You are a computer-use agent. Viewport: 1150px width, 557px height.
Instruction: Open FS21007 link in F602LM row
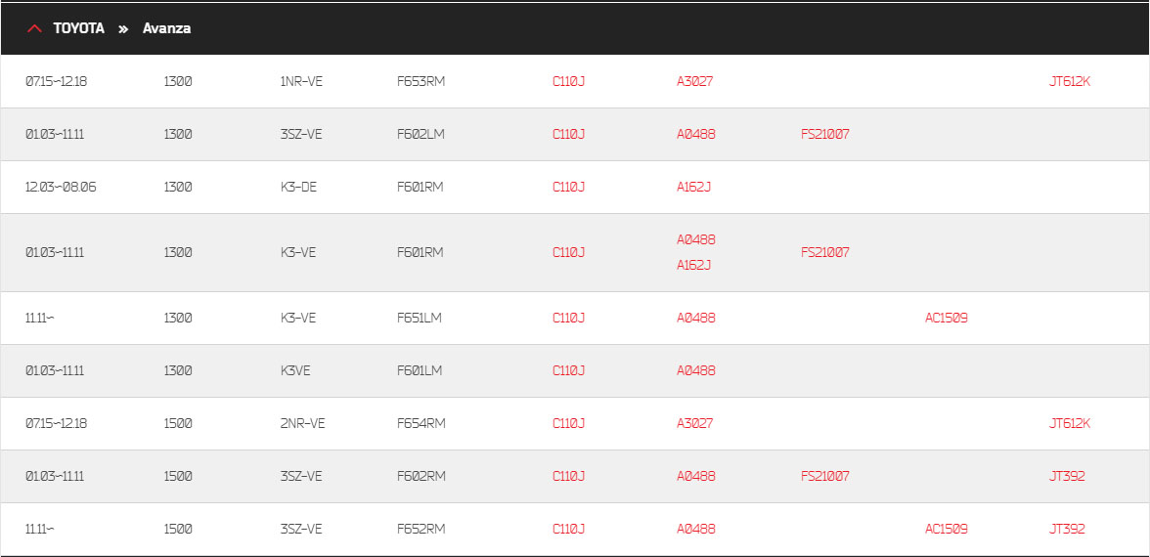825,134
